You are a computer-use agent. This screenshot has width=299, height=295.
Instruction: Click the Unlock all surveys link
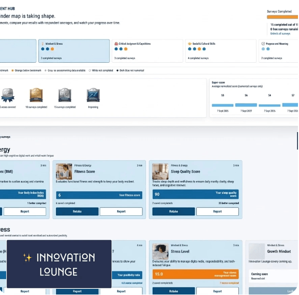[280, 33]
